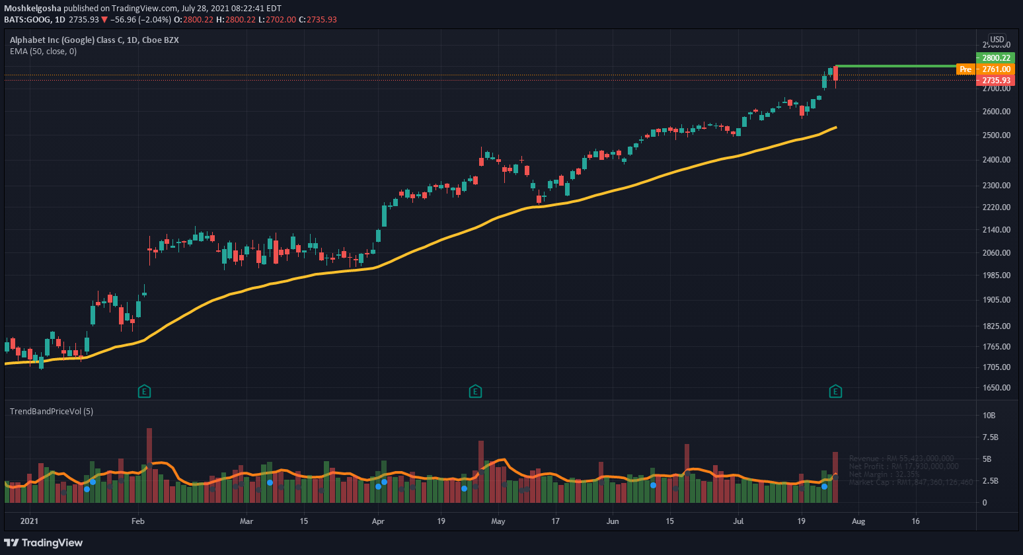Click the 2140.00 price axis tick

996,230
